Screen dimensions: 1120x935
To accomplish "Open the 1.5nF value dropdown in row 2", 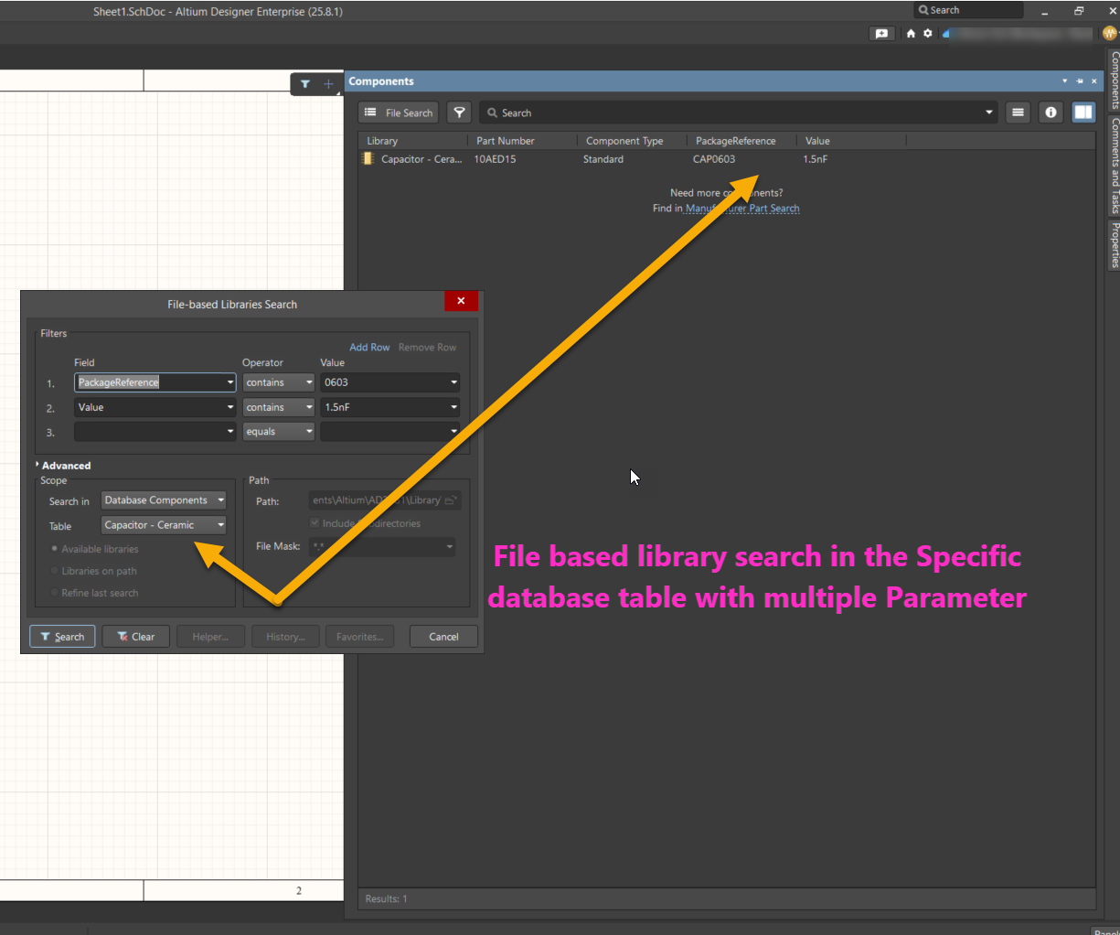I will [453, 407].
